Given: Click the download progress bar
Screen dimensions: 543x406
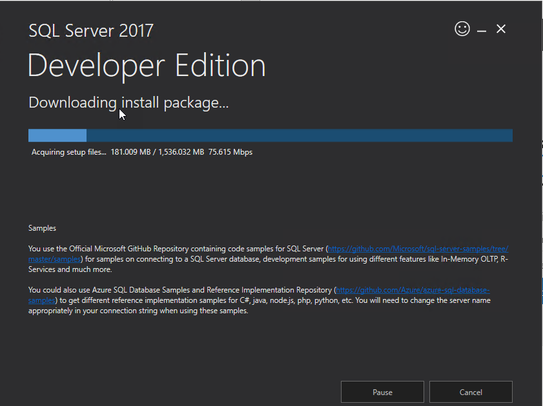Looking at the screenshot, I should pyautogui.click(x=271, y=135).
